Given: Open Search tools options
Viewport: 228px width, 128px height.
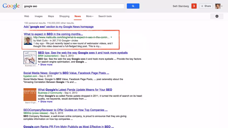Looking at the screenshot, I should coord(105,16).
